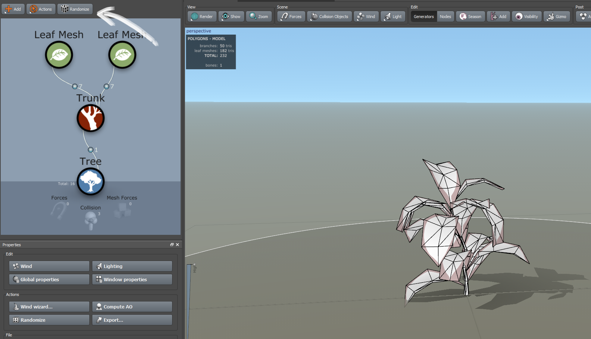
Task: Undock the Properties panel with float button
Action: 172,245
